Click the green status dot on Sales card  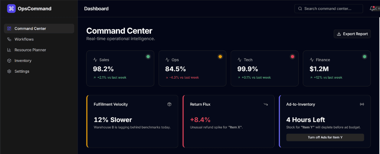click(148, 56)
